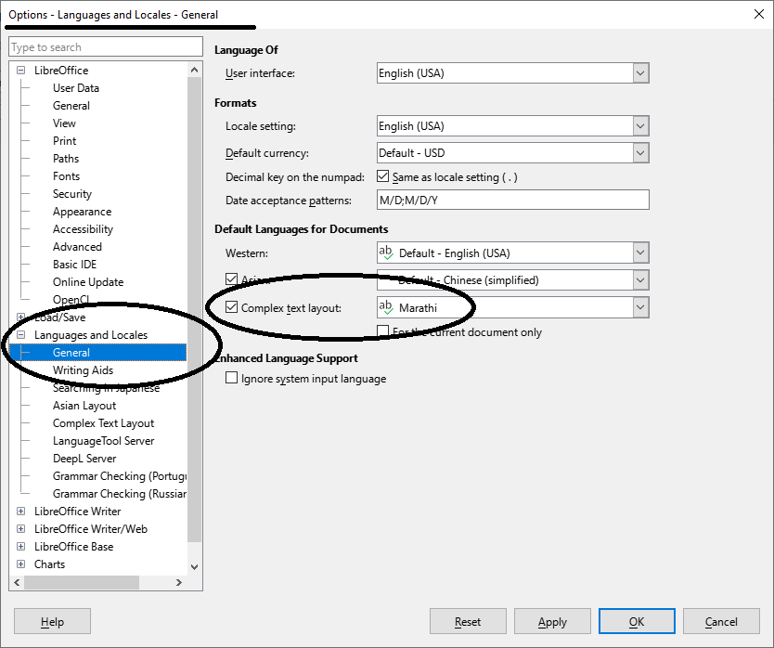This screenshot has width=774, height=648.
Task: Collapse the LibreOffice tree node
Action: pos(21,71)
